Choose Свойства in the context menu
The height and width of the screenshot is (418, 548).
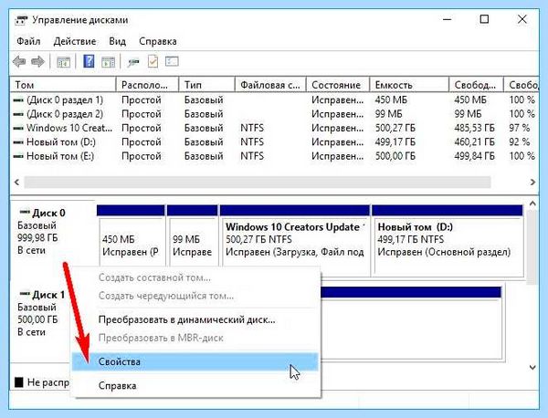[x=195, y=361]
